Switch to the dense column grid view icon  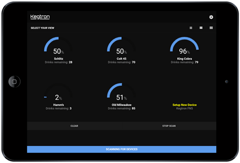(211, 28)
